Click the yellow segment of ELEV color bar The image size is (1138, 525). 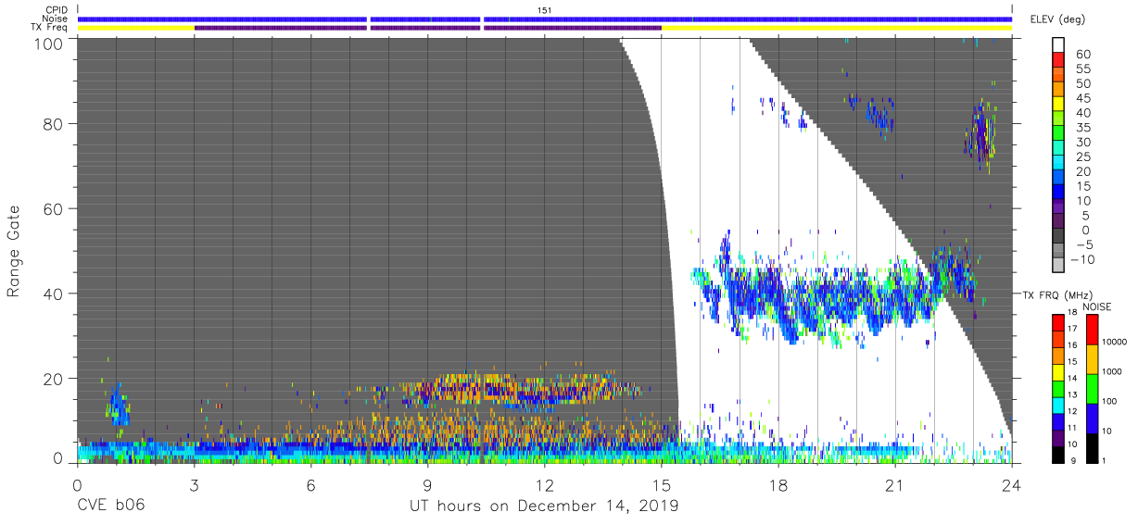coord(1060,105)
